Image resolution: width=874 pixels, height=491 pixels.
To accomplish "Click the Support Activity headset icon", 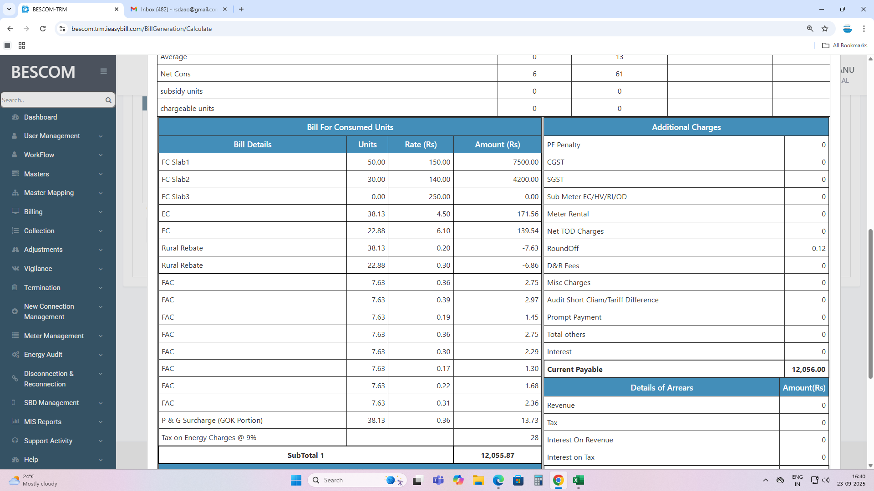I will coord(15,441).
